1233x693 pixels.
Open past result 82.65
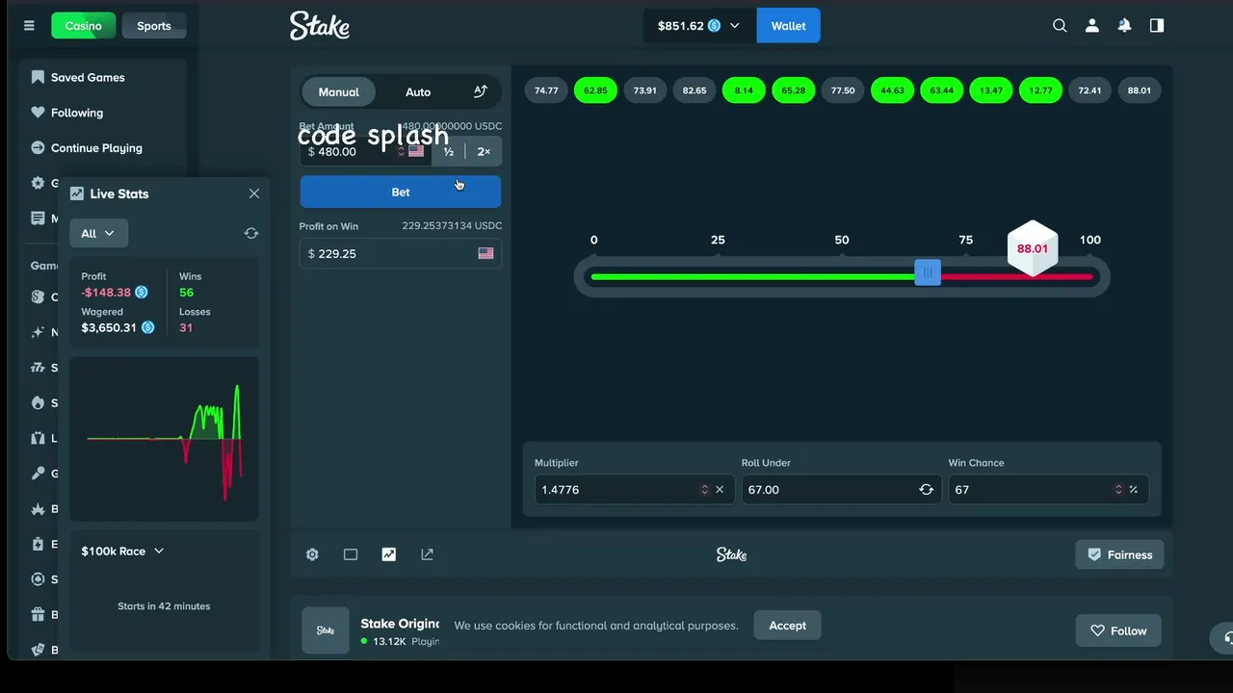pyautogui.click(x=695, y=90)
